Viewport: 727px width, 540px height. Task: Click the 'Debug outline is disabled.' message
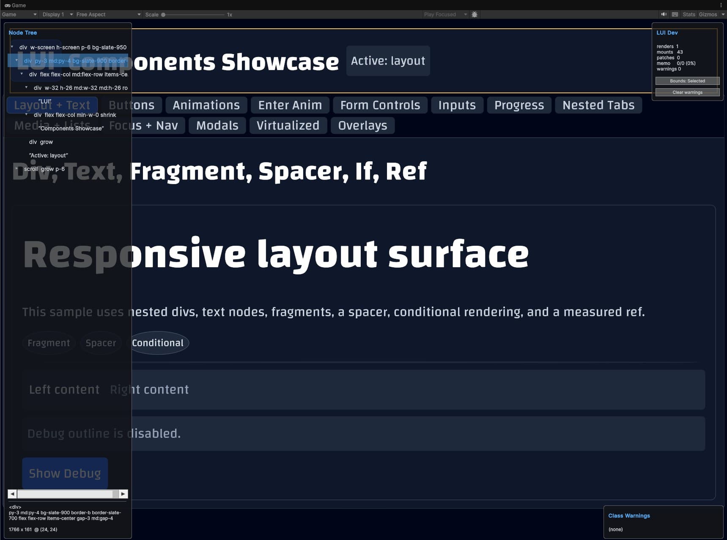104,434
